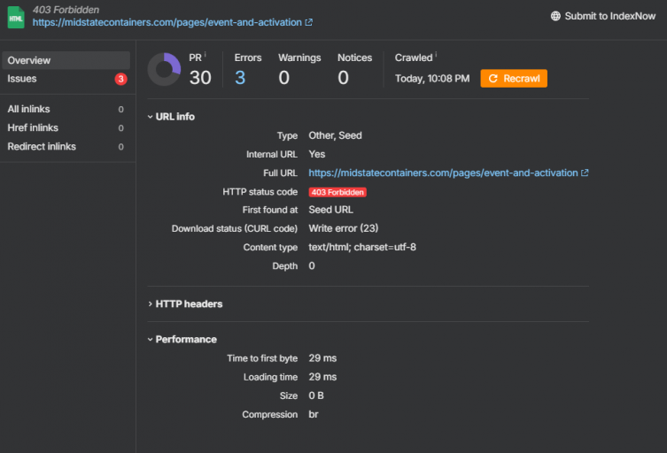
Task: Open the Full URL link
Action: (443, 173)
